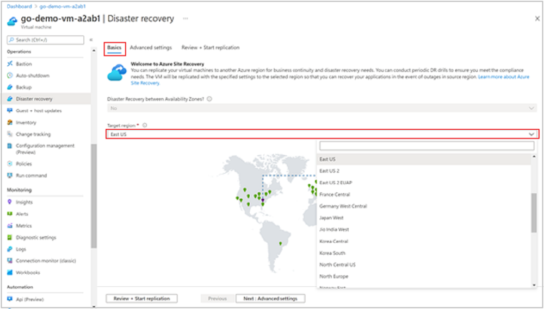Collapse the sidebar with double chevron
Screen dimensions: 544x309
pyautogui.click(x=91, y=40)
